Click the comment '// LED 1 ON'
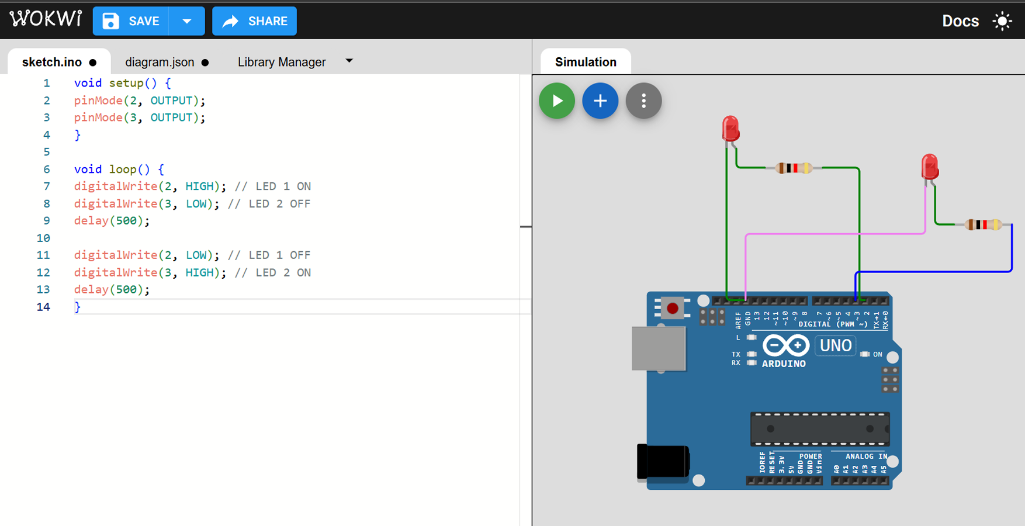The height and width of the screenshot is (526, 1025). pos(273,186)
